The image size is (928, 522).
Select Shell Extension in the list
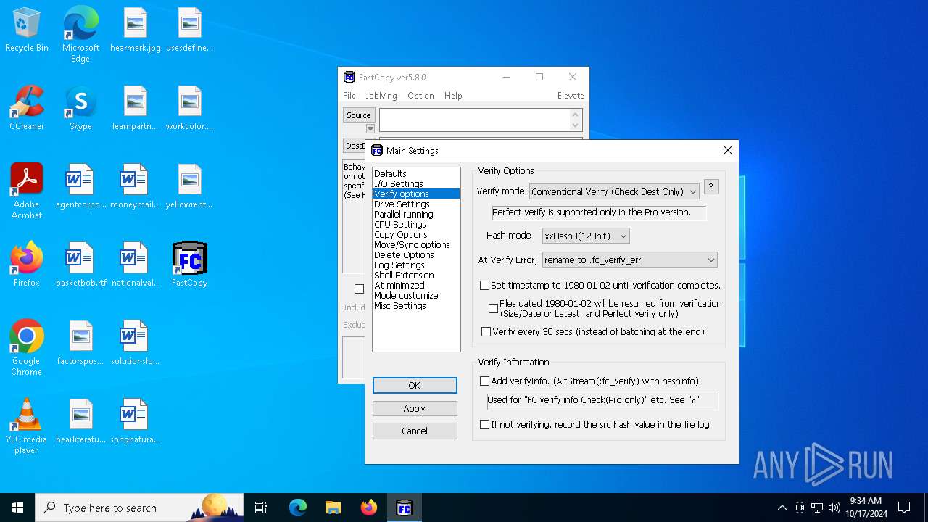(x=416, y=275)
